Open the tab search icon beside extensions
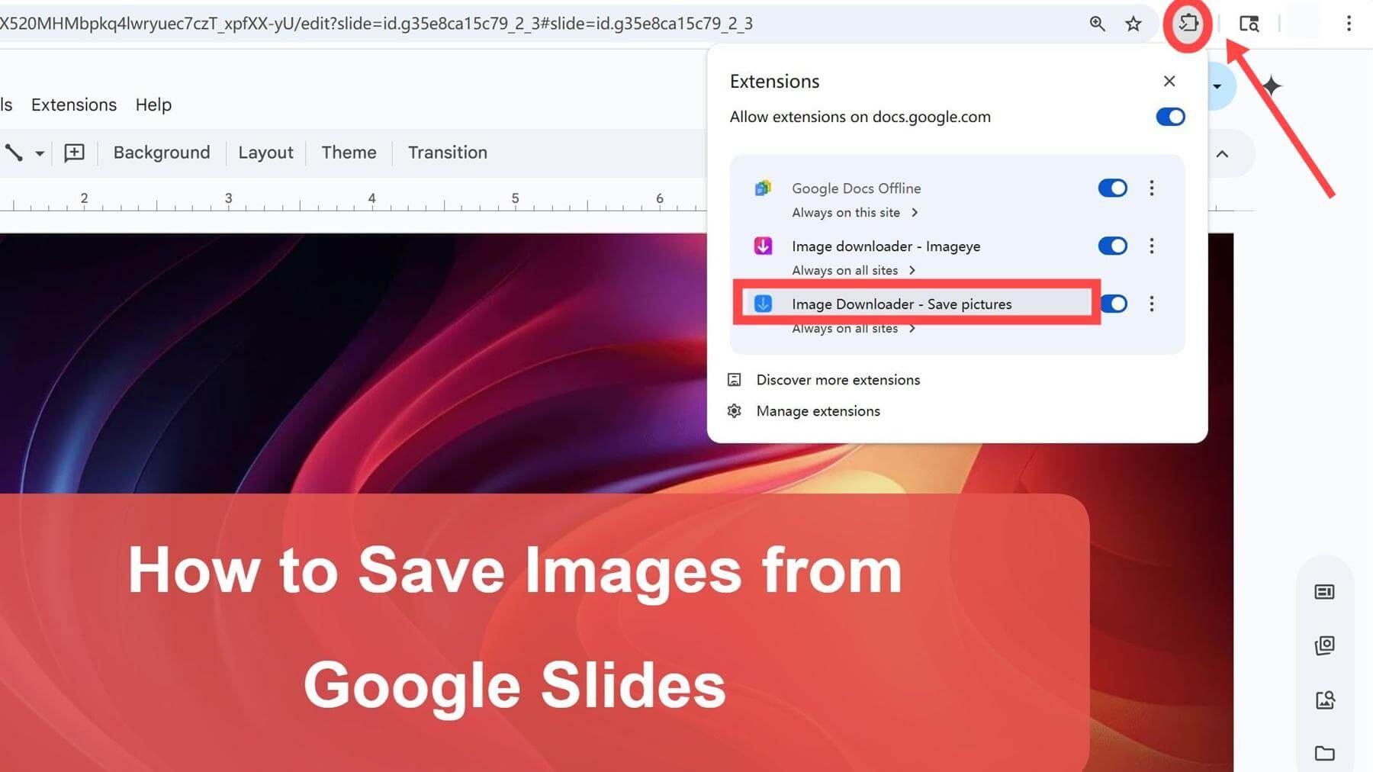 point(1249,24)
